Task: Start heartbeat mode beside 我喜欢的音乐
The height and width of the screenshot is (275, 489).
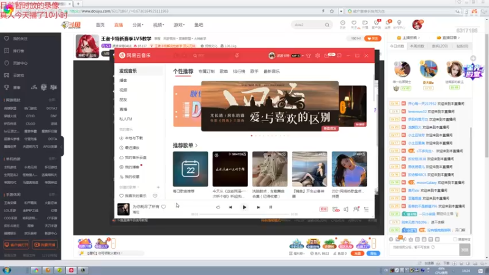Action: 155,196
